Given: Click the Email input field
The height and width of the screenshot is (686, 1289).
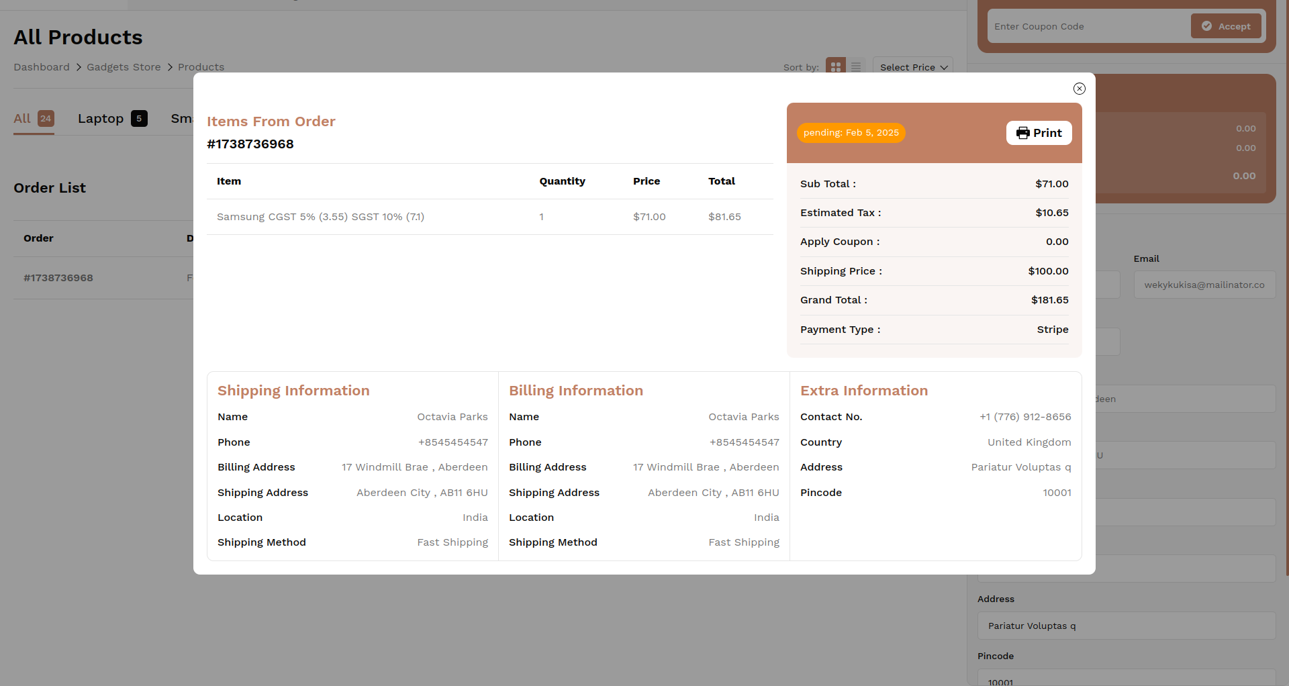Looking at the screenshot, I should pyautogui.click(x=1204, y=285).
